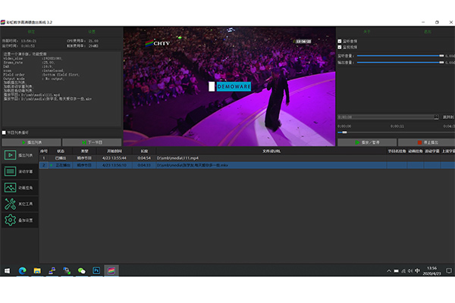Open Microsoft Edge from the taskbar
This screenshot has height=303, width=455.
pyautogui.click(x=22, y=270)
